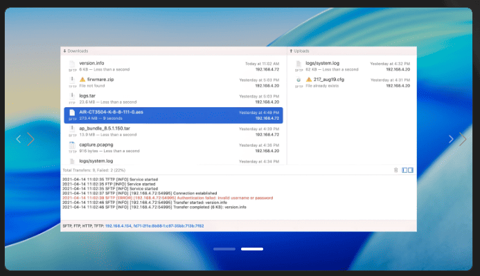This screenshot has width=480, height=276.
Task: Open the IPv6 fd71:2f1e address link in the status bar
Action: (169, 226)
